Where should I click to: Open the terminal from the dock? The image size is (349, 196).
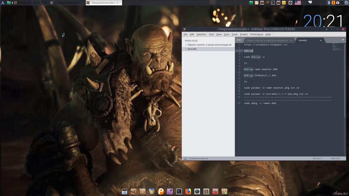[x=179, y=191]
